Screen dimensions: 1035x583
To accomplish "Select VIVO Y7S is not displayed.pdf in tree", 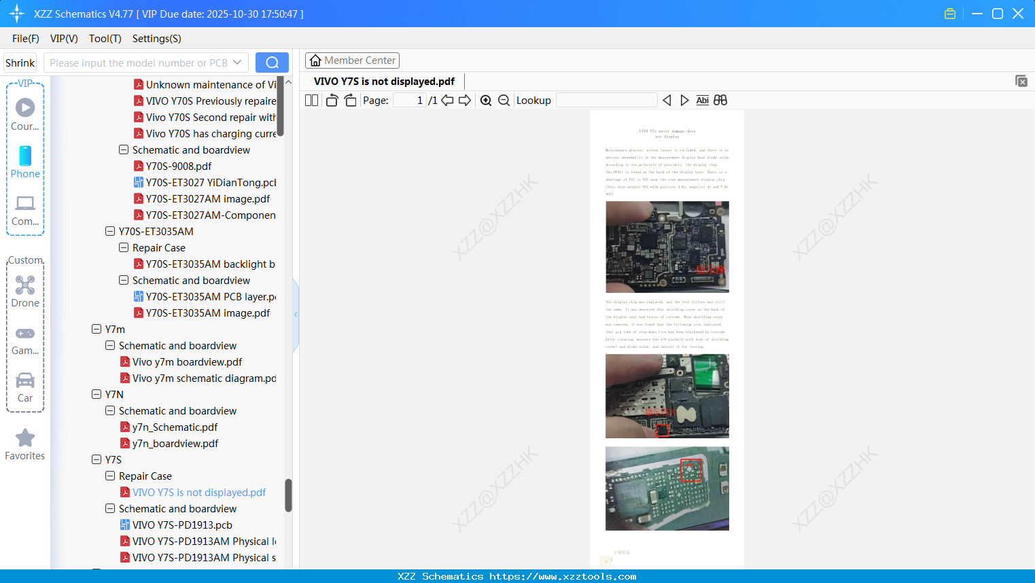I will [199, 492].
